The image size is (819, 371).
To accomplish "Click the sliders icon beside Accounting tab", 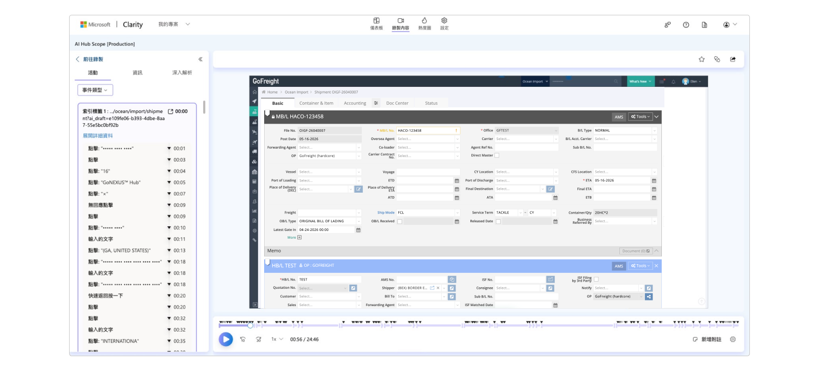I will pyautogui.click(x=376, y=103).
